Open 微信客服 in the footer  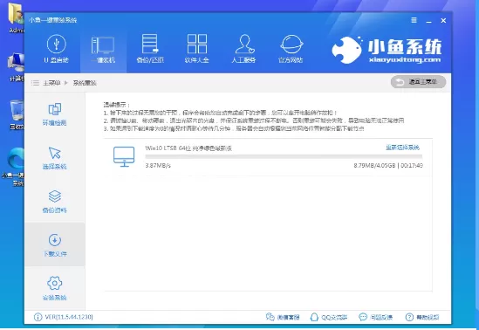[x=283, y=317]
